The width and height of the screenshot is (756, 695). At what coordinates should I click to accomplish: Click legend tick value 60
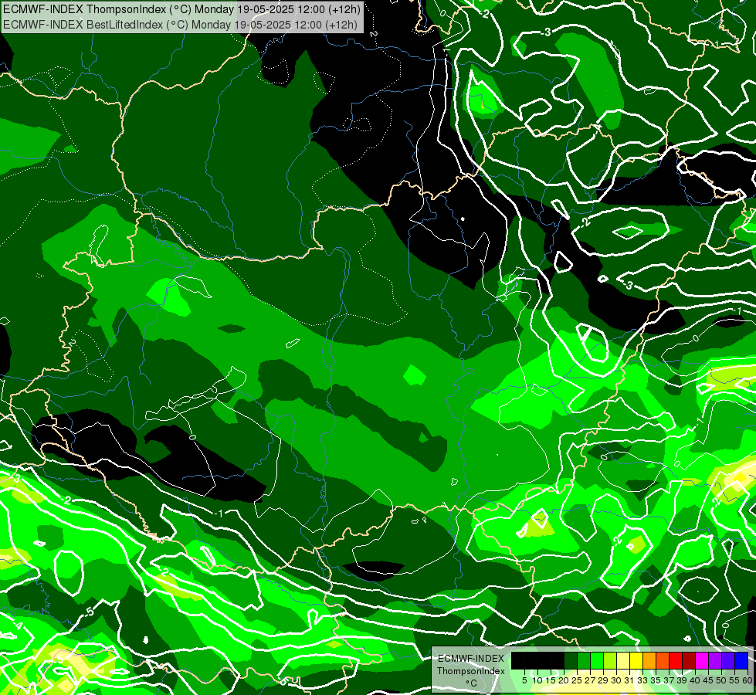tap(748, 680)
